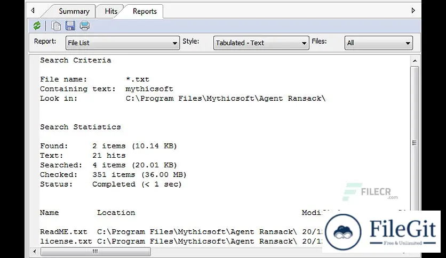The height and width of the screenshot is (258, 446).
Task: Open the Files All dropdown
Action: (x=379, y=43)
